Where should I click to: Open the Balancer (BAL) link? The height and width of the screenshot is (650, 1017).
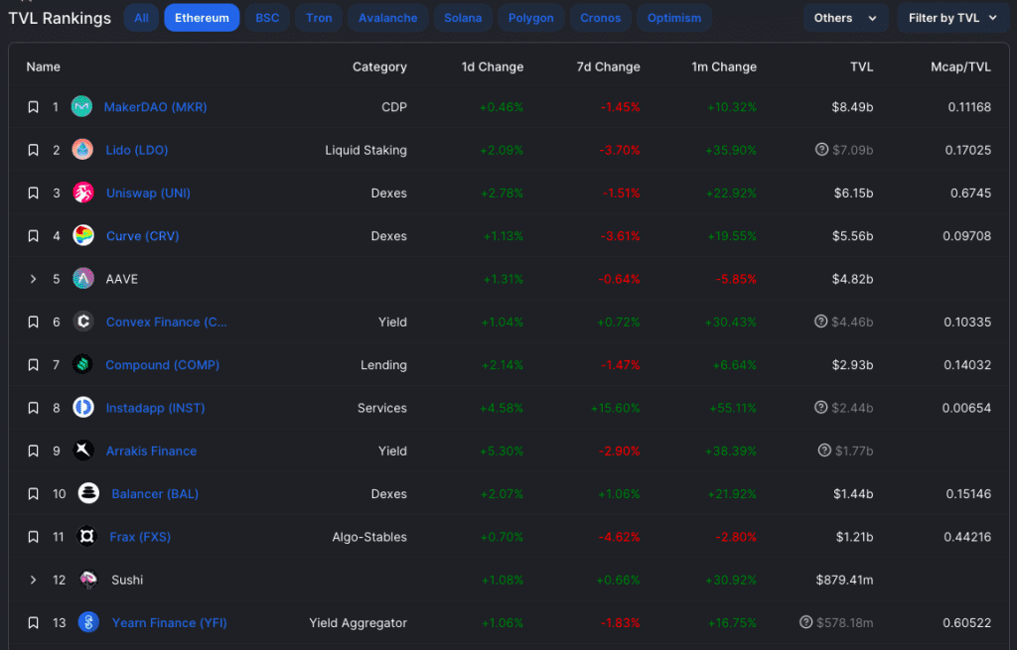coord(155,494)
